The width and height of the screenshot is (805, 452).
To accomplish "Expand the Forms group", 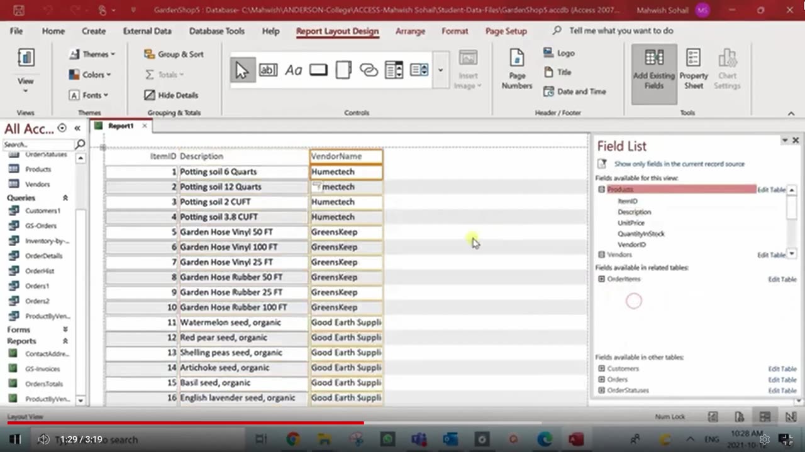I will point(65,330).
